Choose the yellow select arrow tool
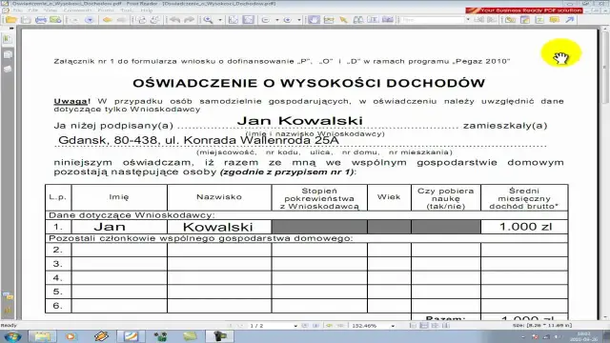610x343 pixels. pos(343,20)
